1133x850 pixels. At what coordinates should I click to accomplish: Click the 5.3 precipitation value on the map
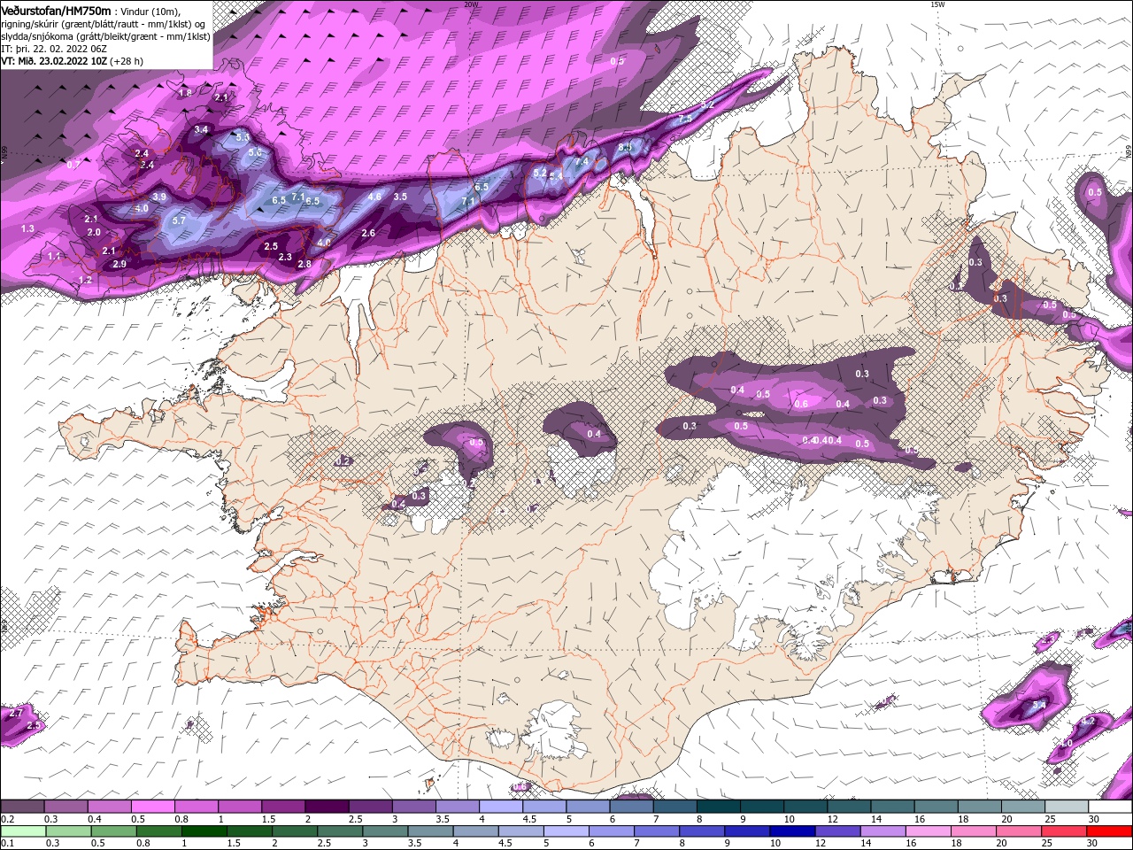click(x=243, y=138)
